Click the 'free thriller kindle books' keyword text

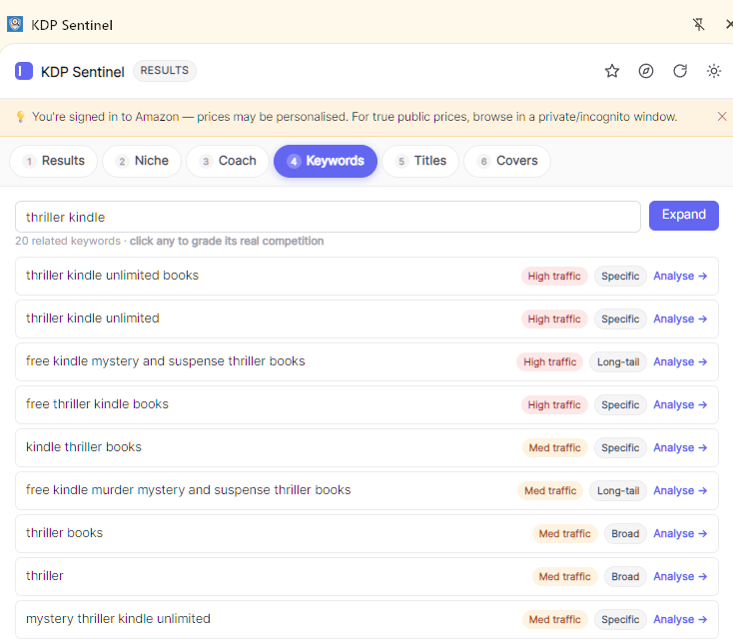click(97, 404)
